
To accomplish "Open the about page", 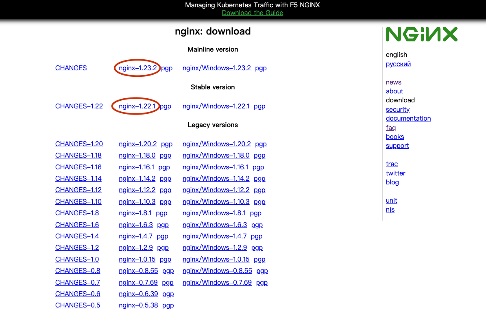I will 394,91.
